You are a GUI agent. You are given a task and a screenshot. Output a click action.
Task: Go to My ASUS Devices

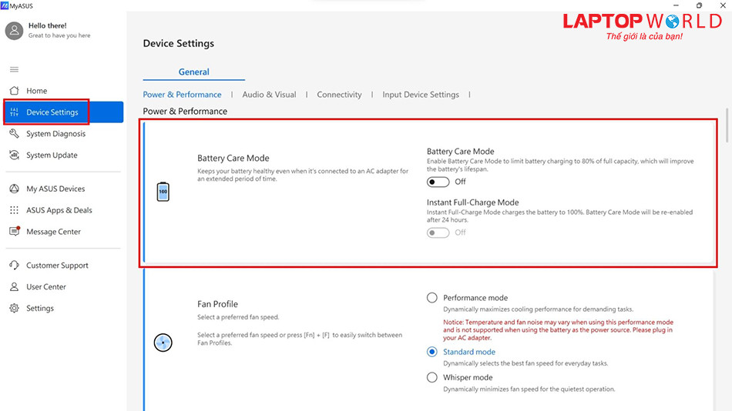55,189
